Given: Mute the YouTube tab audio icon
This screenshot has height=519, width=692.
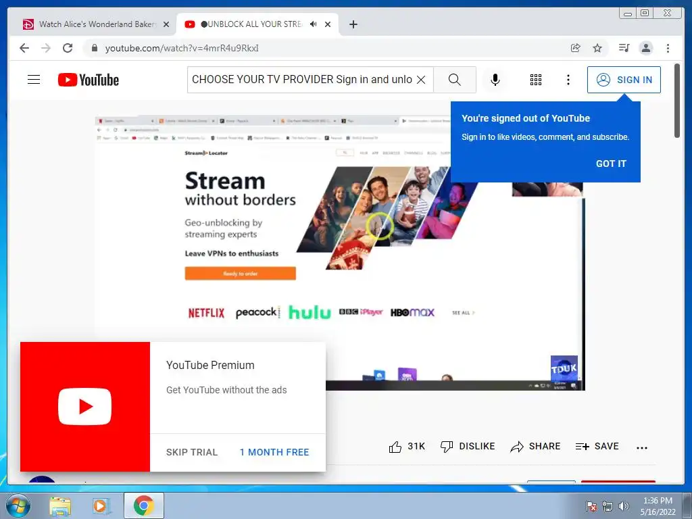Looking at the screenshot, I should tap(313, 24).
